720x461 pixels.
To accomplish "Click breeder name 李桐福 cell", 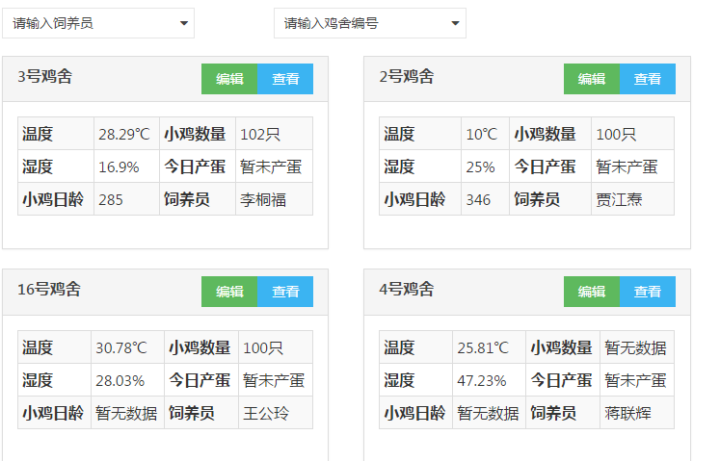I will click(x=274, y=199).
